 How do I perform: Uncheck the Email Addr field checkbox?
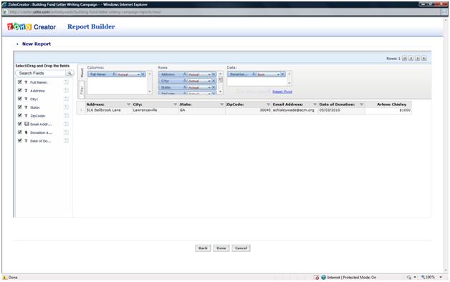pos(20,124)
